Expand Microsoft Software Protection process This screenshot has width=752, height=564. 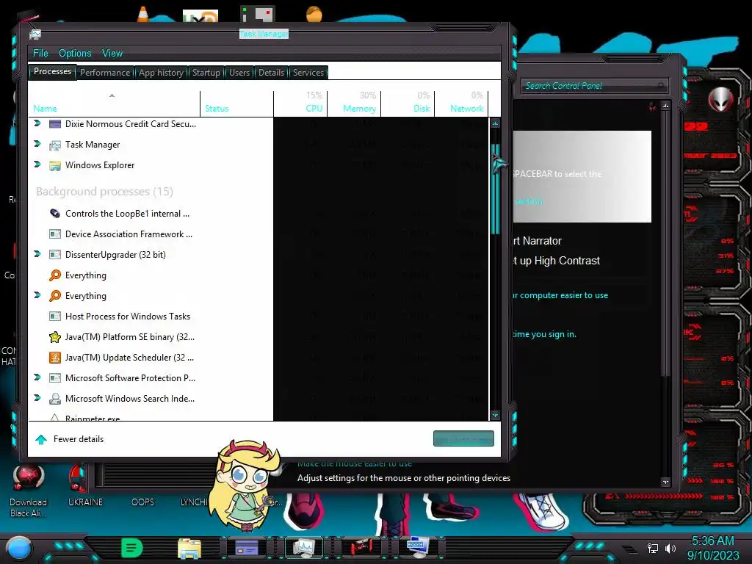[x=37, y=377]
